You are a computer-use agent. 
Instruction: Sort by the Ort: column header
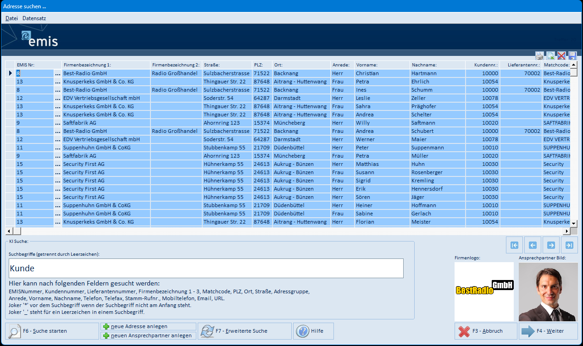click(301, 65)
